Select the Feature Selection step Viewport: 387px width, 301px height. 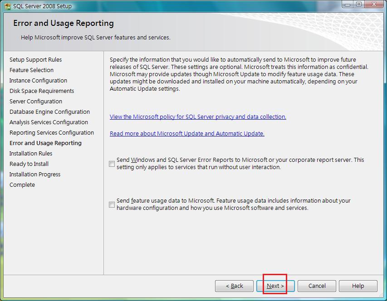[31, 70]
